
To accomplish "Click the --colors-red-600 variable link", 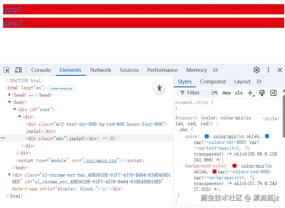I will coord(248,172).
